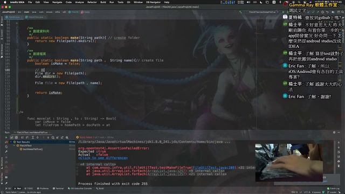Select the active FileUtil editor tab

click(14, 17)
